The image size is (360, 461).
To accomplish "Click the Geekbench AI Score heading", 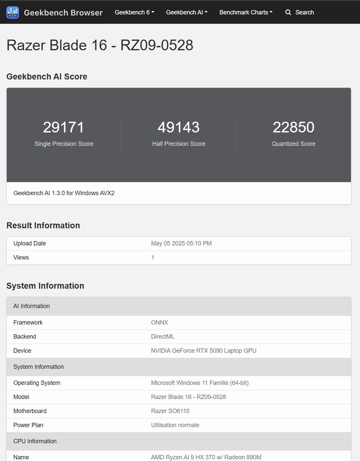I will pos(47,76).
